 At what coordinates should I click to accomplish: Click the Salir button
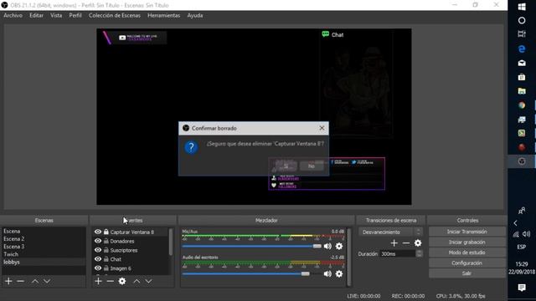pos(467,273)
